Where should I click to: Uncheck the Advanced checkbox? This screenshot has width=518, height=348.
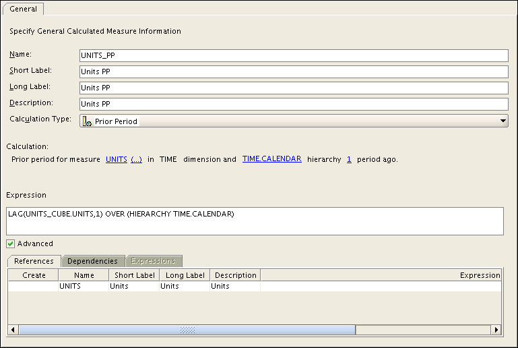[11, 243]
